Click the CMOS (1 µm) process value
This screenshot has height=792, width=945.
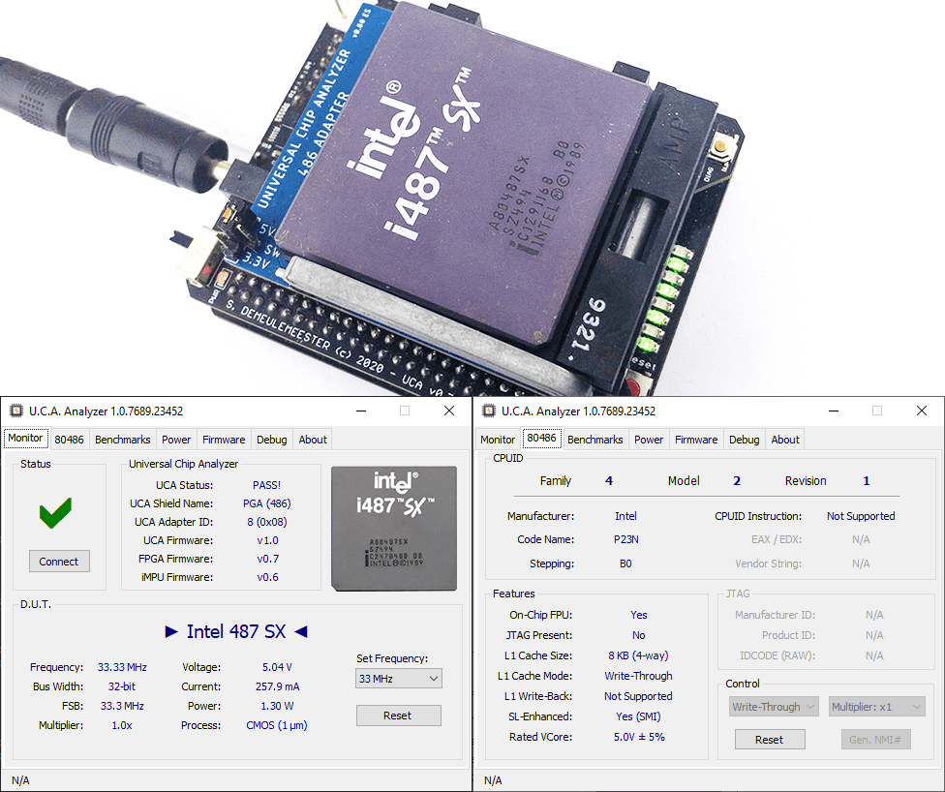click(x=277, y=725)
